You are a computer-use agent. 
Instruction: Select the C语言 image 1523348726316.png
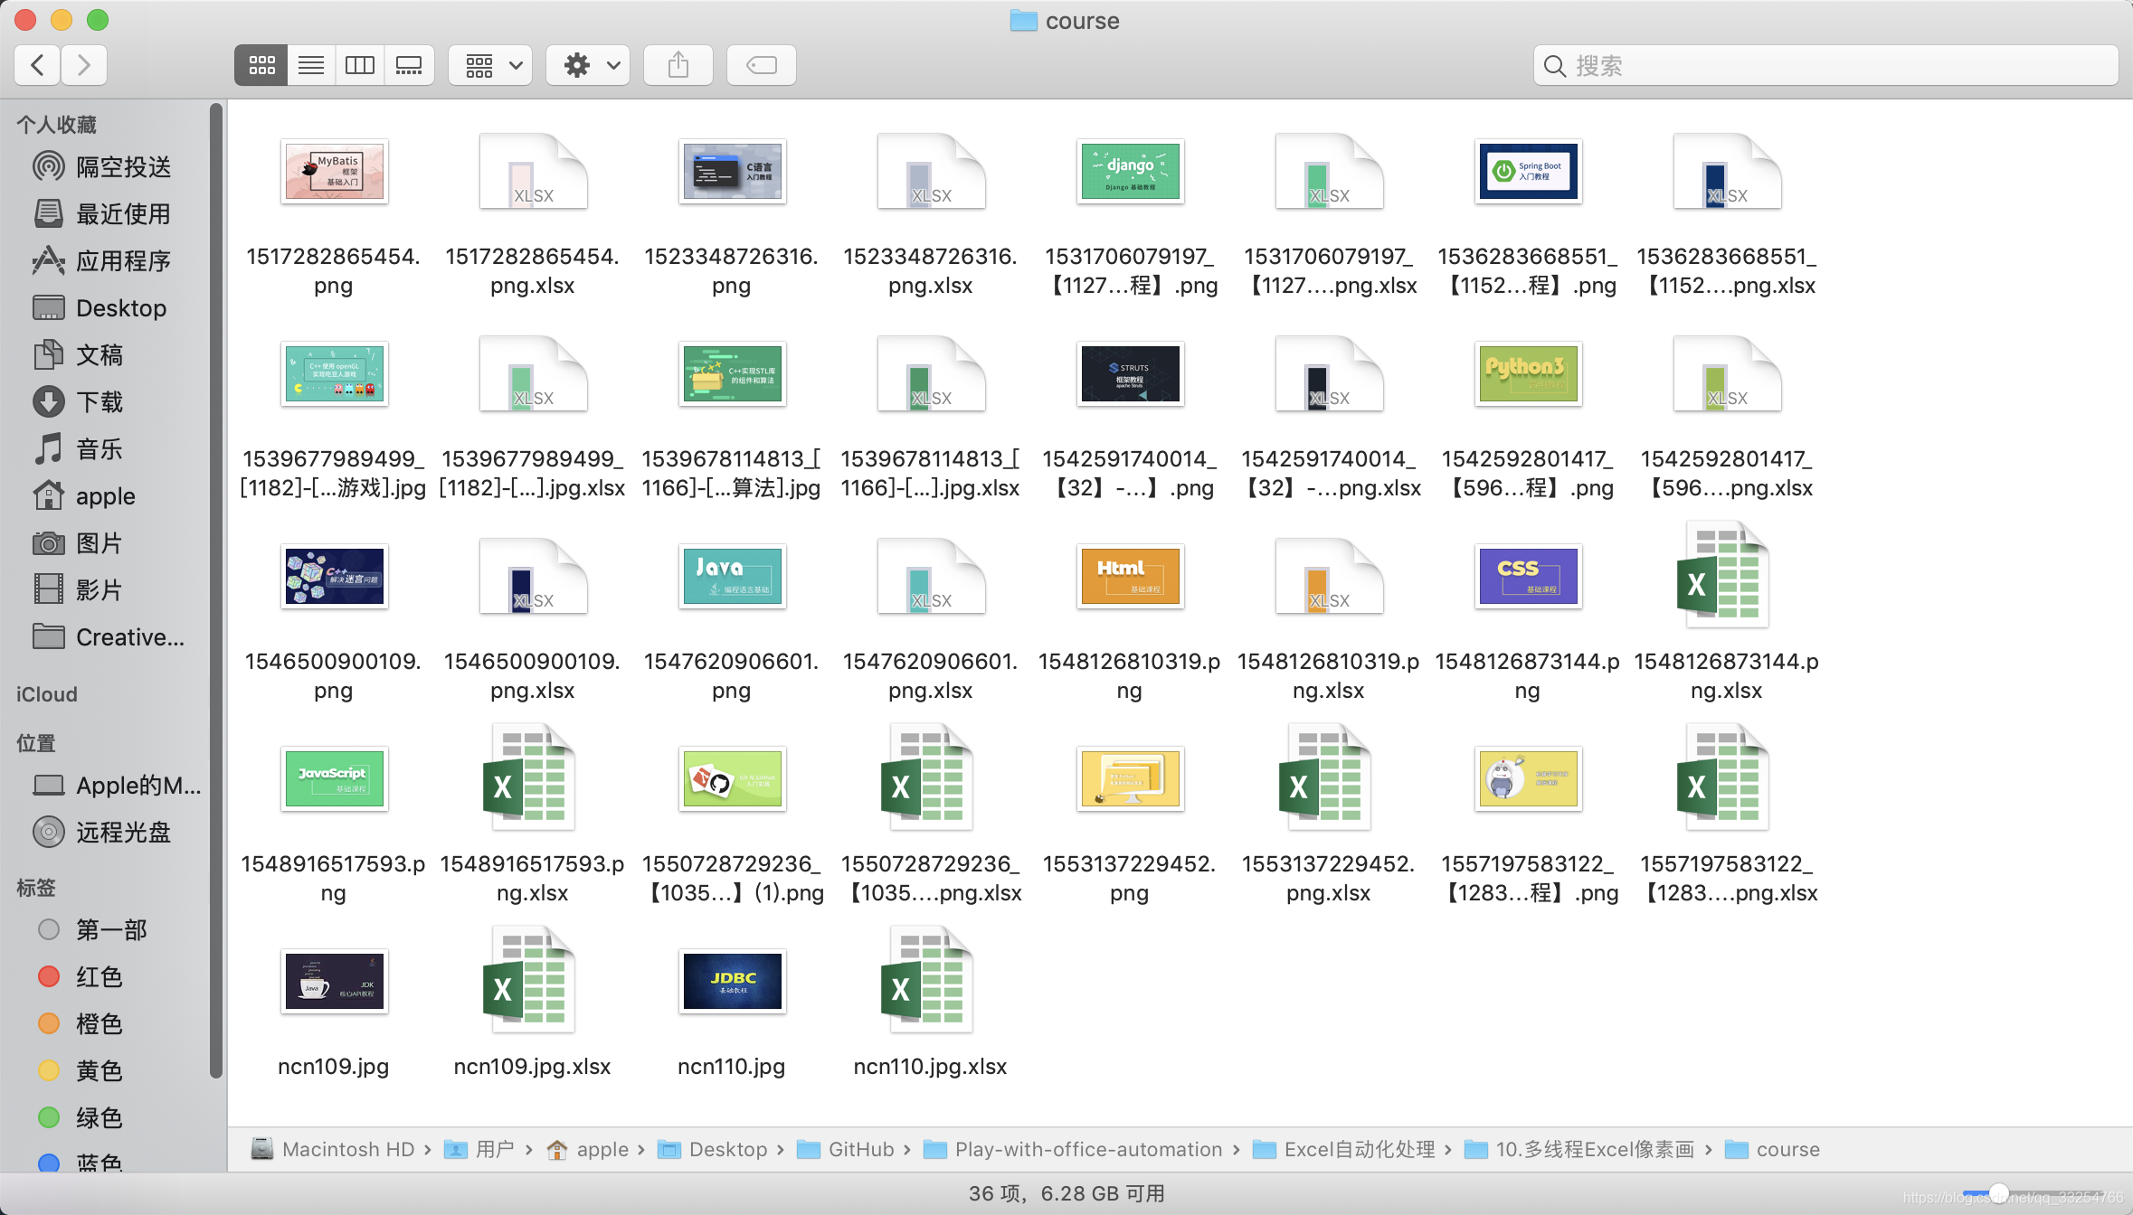pos(732,171)
